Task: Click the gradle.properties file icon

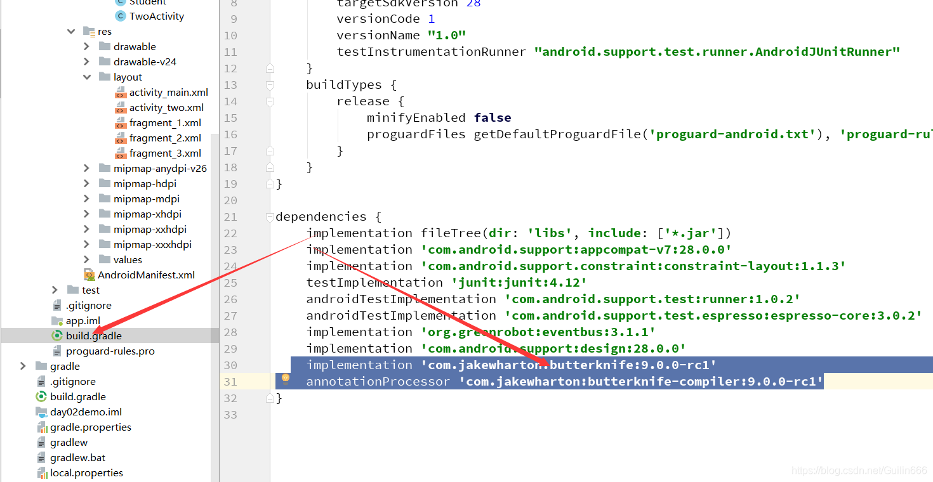Action: pyautogui.click(x=41, y=427)
